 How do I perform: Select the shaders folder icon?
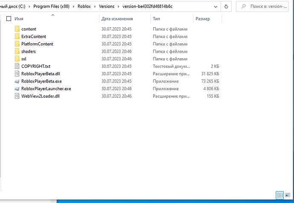17,51
